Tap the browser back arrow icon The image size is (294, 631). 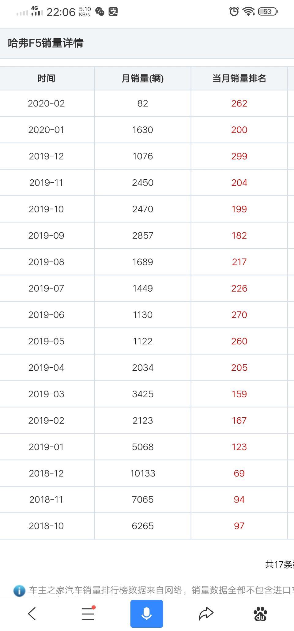coord(32,614)
